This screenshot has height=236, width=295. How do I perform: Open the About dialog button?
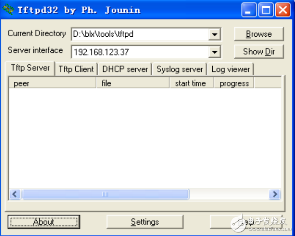click(44, 222)
